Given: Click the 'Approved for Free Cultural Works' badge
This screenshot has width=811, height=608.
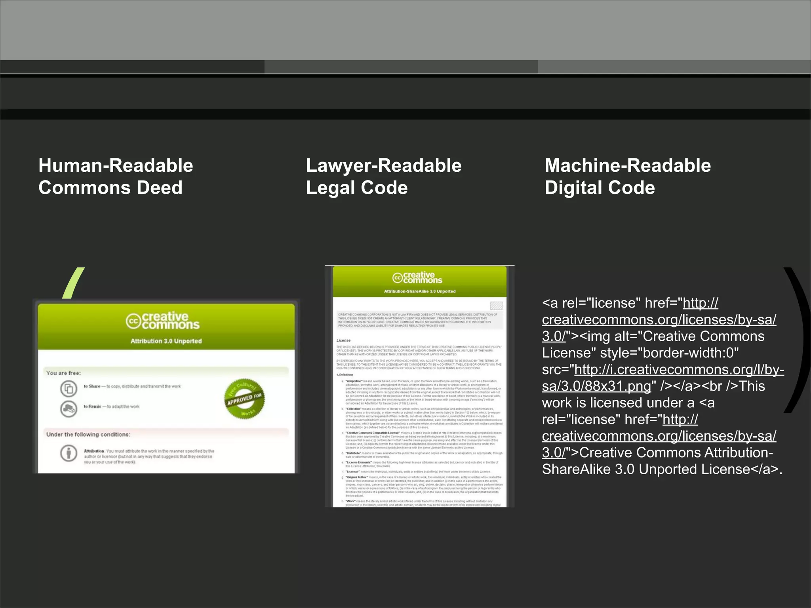Looking at the screenshot, I should (x=244, y=399).
